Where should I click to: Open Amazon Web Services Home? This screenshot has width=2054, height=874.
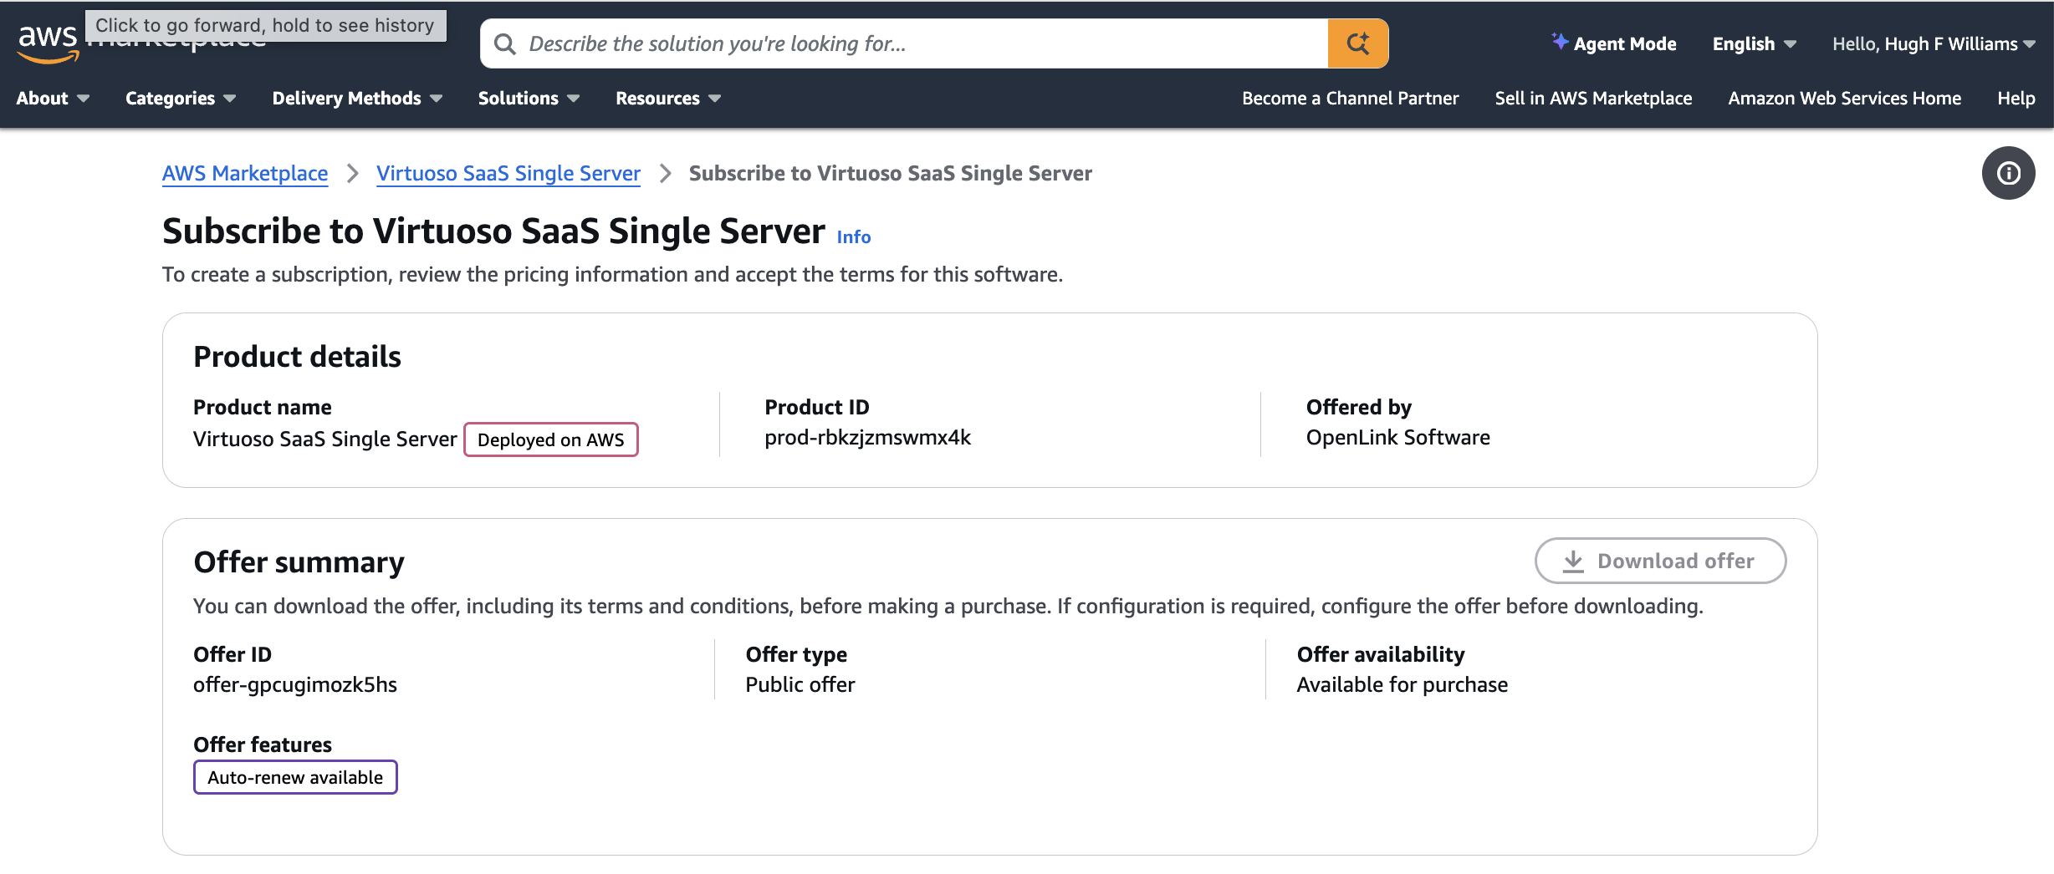click(1844, 98)
